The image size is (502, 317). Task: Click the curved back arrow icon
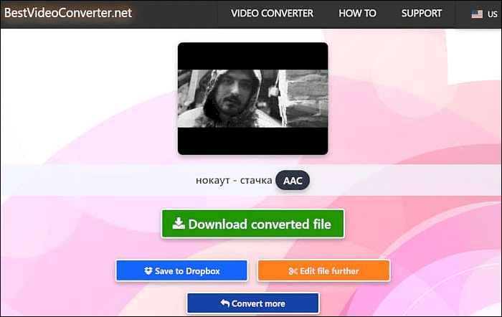pyautogui.click(x=224, y=303)
